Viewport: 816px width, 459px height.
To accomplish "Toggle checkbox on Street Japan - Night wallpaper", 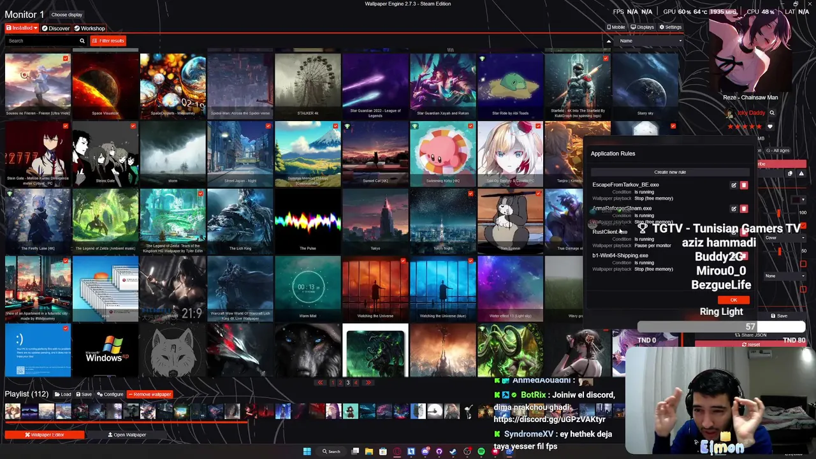I will pyautogui.click(x=268, y=126).
